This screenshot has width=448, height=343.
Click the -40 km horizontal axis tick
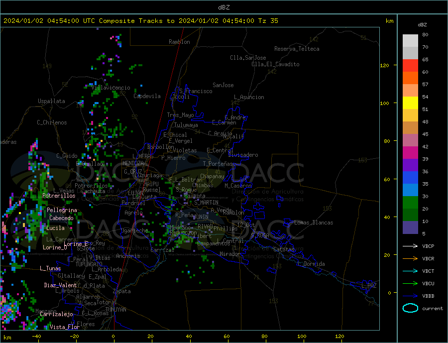[36, 337]
